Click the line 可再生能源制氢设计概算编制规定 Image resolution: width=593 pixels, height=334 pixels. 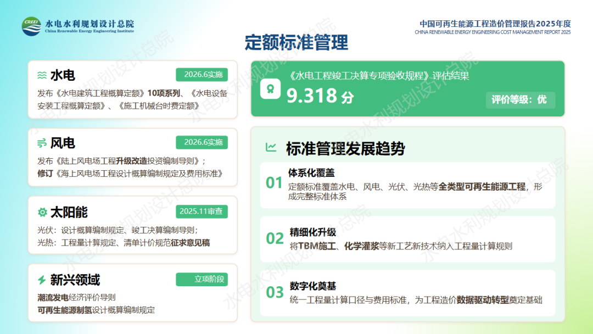(x=96, y=310)
